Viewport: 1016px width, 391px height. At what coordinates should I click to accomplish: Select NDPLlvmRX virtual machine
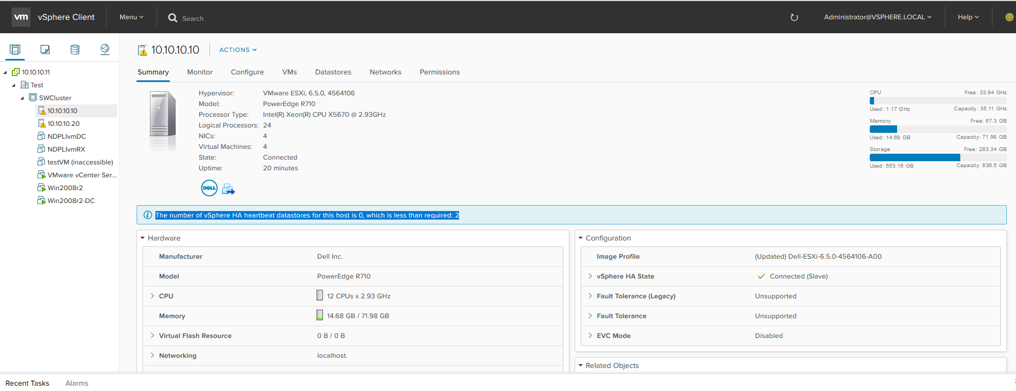point(66,149)
